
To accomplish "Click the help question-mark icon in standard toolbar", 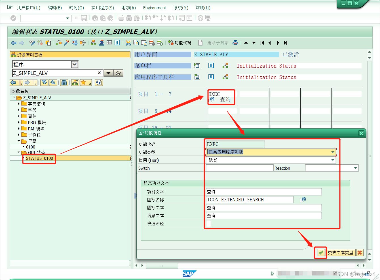I will (200, 18).
